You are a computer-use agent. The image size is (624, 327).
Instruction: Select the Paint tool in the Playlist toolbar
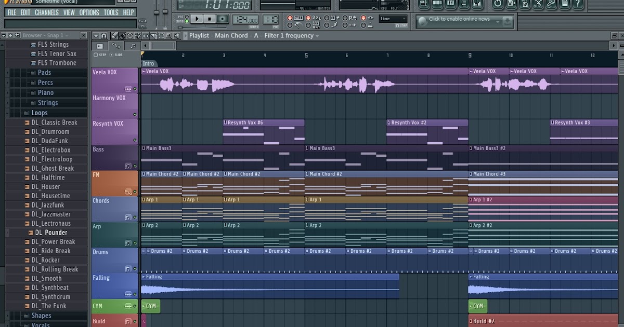[123, 36]
